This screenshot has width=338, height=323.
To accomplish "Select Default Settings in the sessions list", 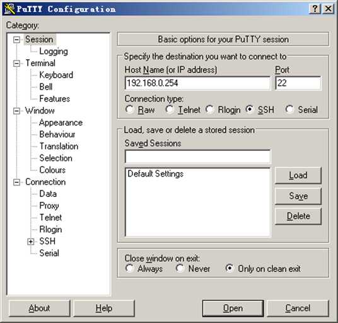I will pos(155,173).
